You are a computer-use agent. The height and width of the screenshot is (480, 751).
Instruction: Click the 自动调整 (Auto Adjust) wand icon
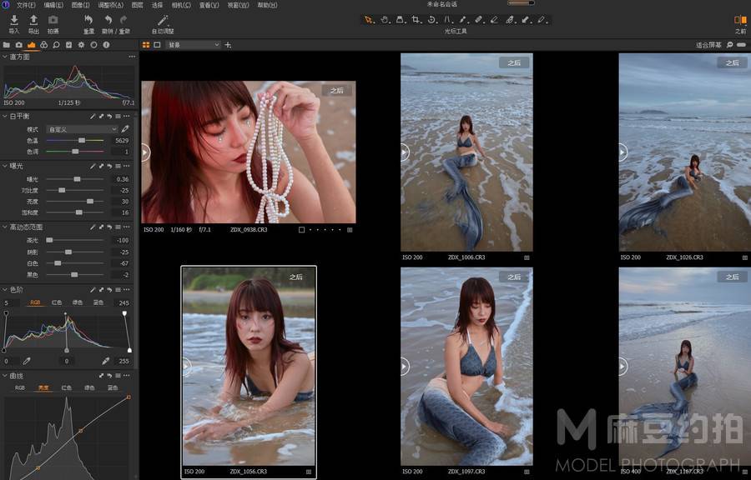tap(163, 20)
